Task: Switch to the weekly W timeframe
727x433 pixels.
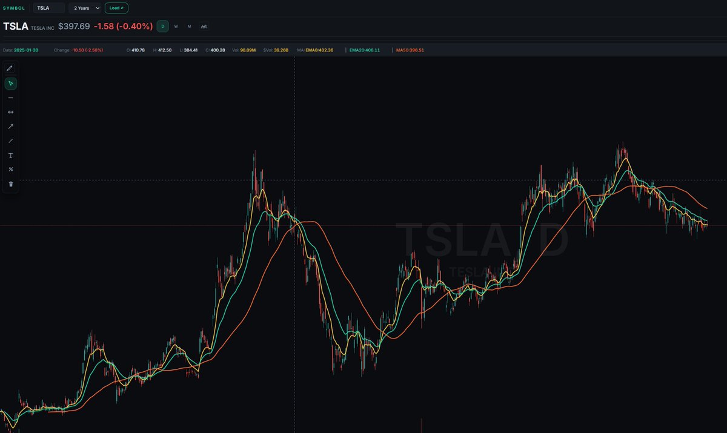Action: [x=176, y=26]
